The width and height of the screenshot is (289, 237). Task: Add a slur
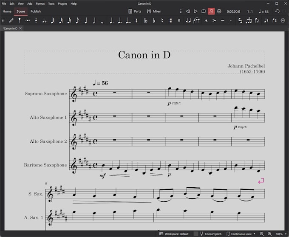coord(196,21)
